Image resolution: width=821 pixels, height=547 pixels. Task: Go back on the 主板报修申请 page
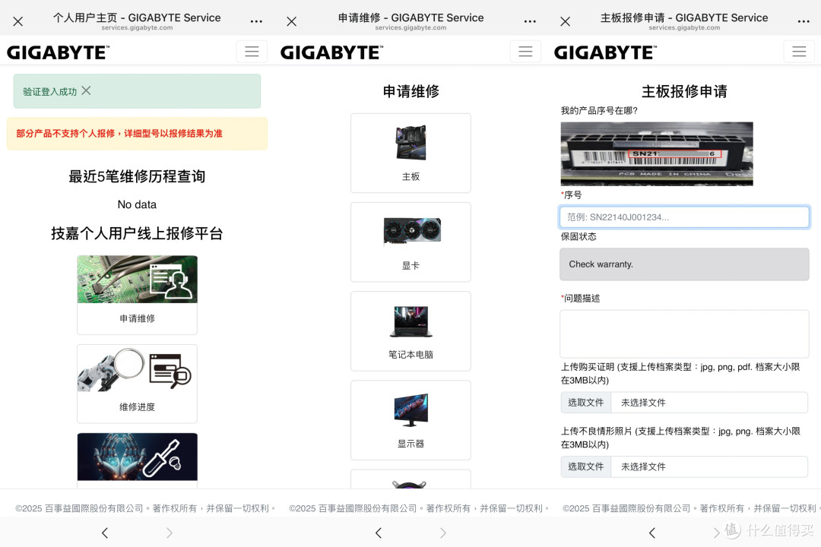tap(652, 533)
